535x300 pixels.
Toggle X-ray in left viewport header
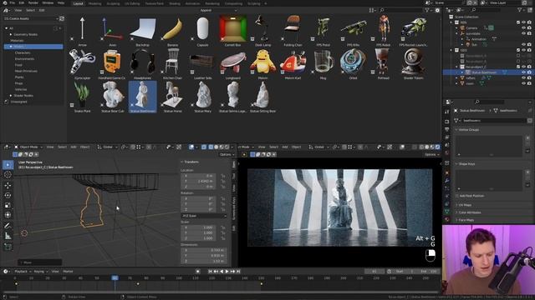pyautogui.click(x=204, y=147)
